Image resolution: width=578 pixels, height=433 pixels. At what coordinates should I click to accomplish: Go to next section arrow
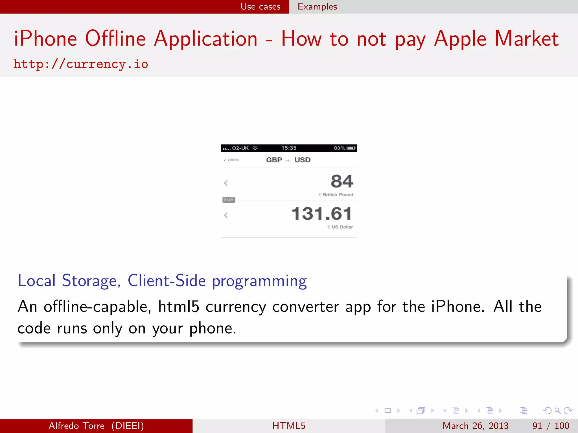pos(501,410)
